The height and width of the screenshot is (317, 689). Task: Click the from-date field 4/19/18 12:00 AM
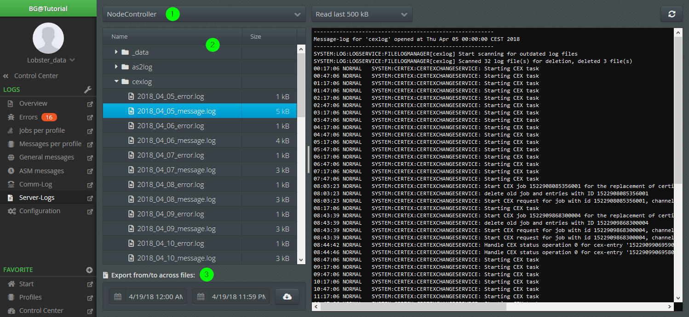click(x=148, y=297)
